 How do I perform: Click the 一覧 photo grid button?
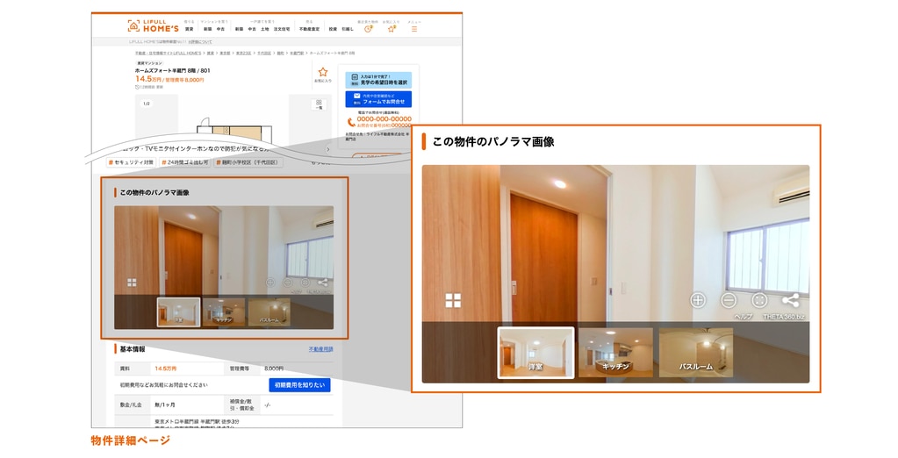coord(319,104)
